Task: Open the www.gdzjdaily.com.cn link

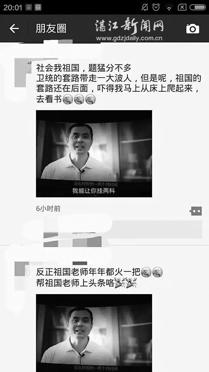Action: click(129, 38)
